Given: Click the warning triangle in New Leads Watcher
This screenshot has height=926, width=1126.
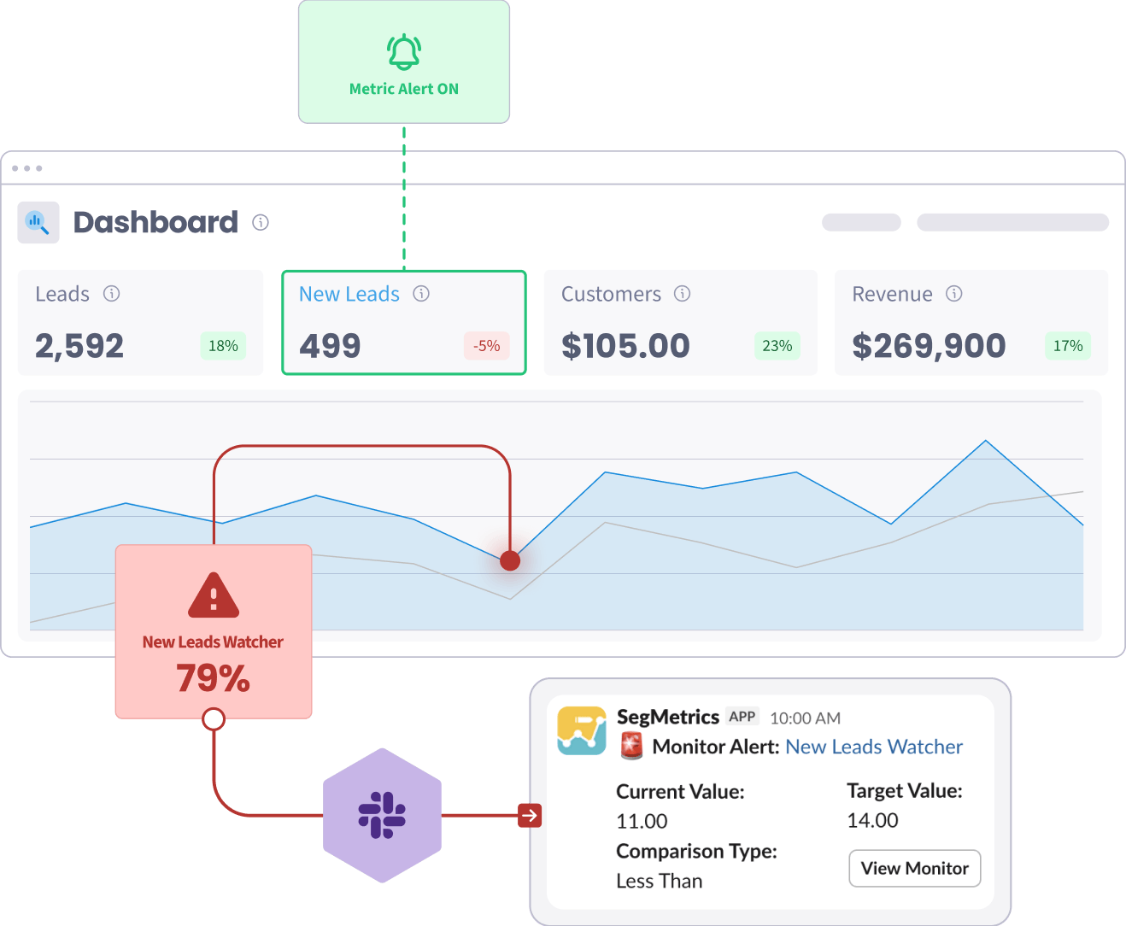Looking at the screenshot, I should click(214, 595).
